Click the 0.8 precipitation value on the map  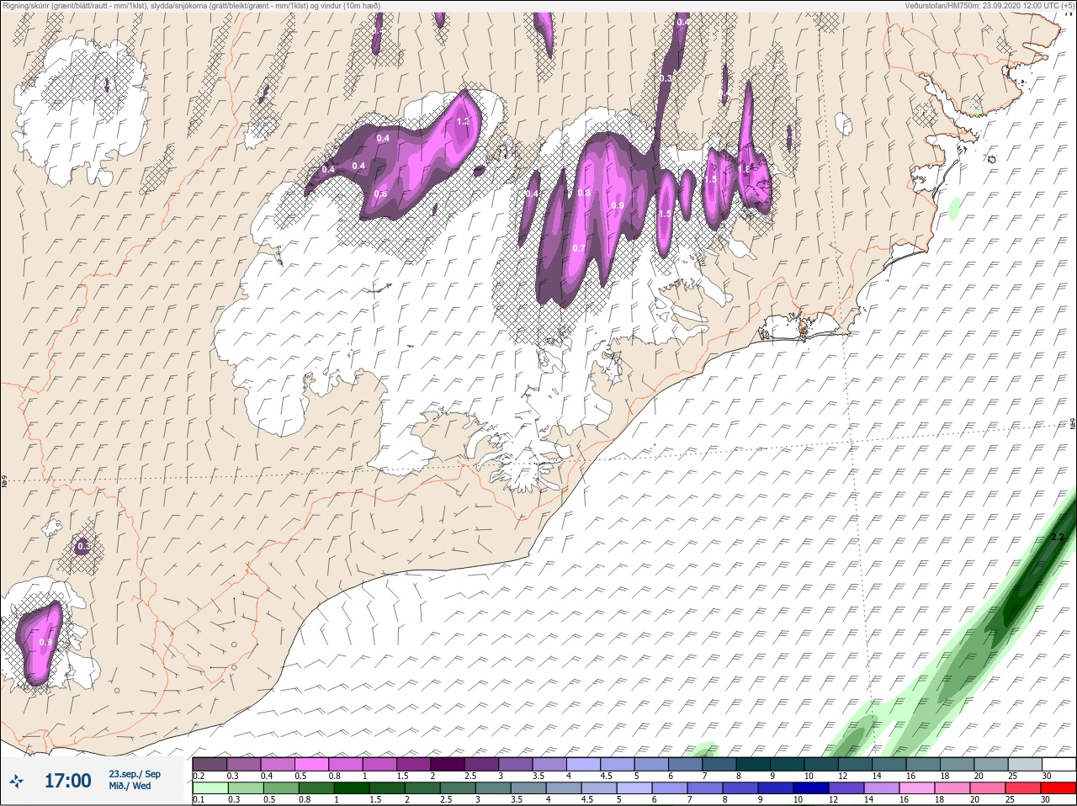pyautogui.click(x=584, y=193)
